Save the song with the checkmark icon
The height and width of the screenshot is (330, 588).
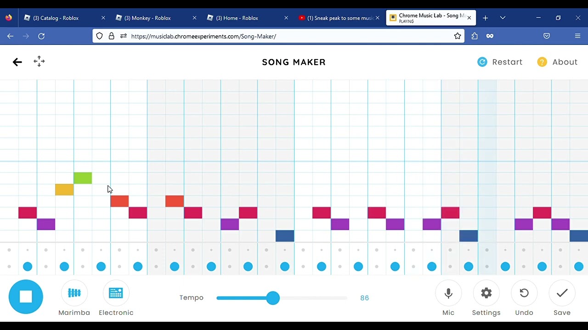coord(562,293)
